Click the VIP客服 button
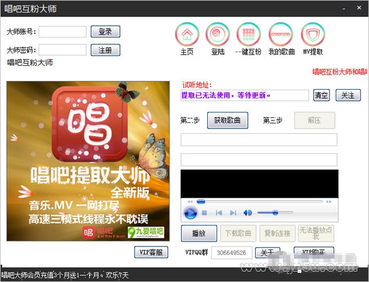 click(x=151, y=252)
